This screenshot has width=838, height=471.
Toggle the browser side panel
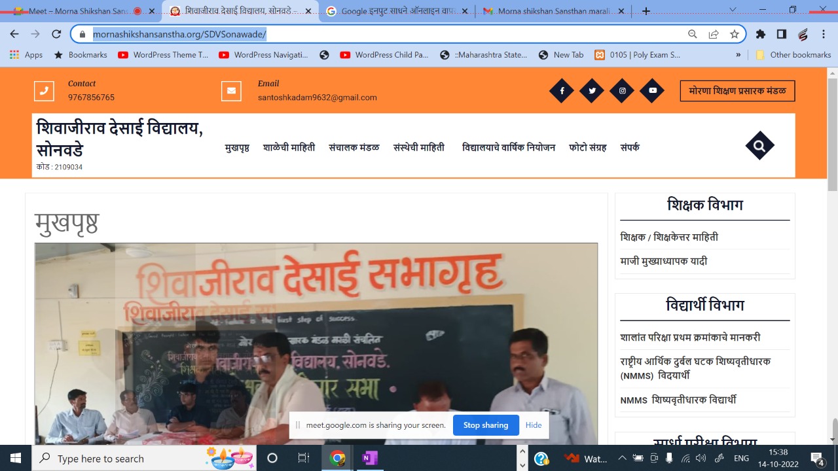click(781, 34)
